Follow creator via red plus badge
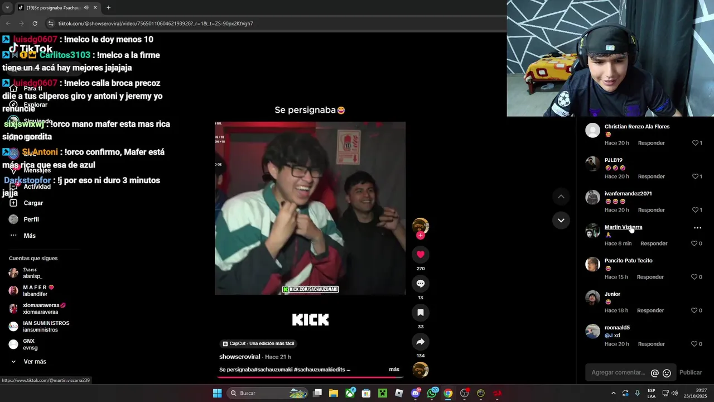 click(421, 236)
